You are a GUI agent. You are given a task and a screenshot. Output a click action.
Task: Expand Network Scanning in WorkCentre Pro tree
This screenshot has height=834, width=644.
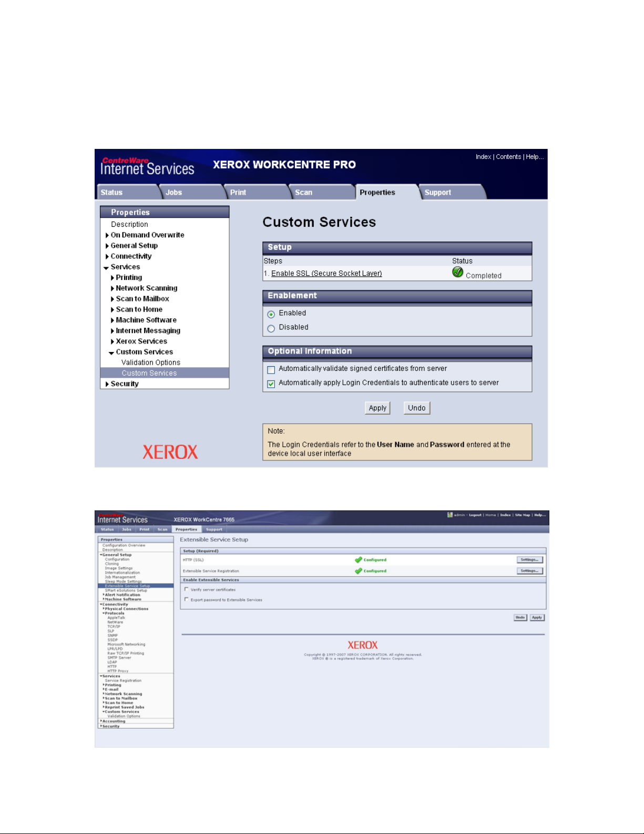pos(113,288)
